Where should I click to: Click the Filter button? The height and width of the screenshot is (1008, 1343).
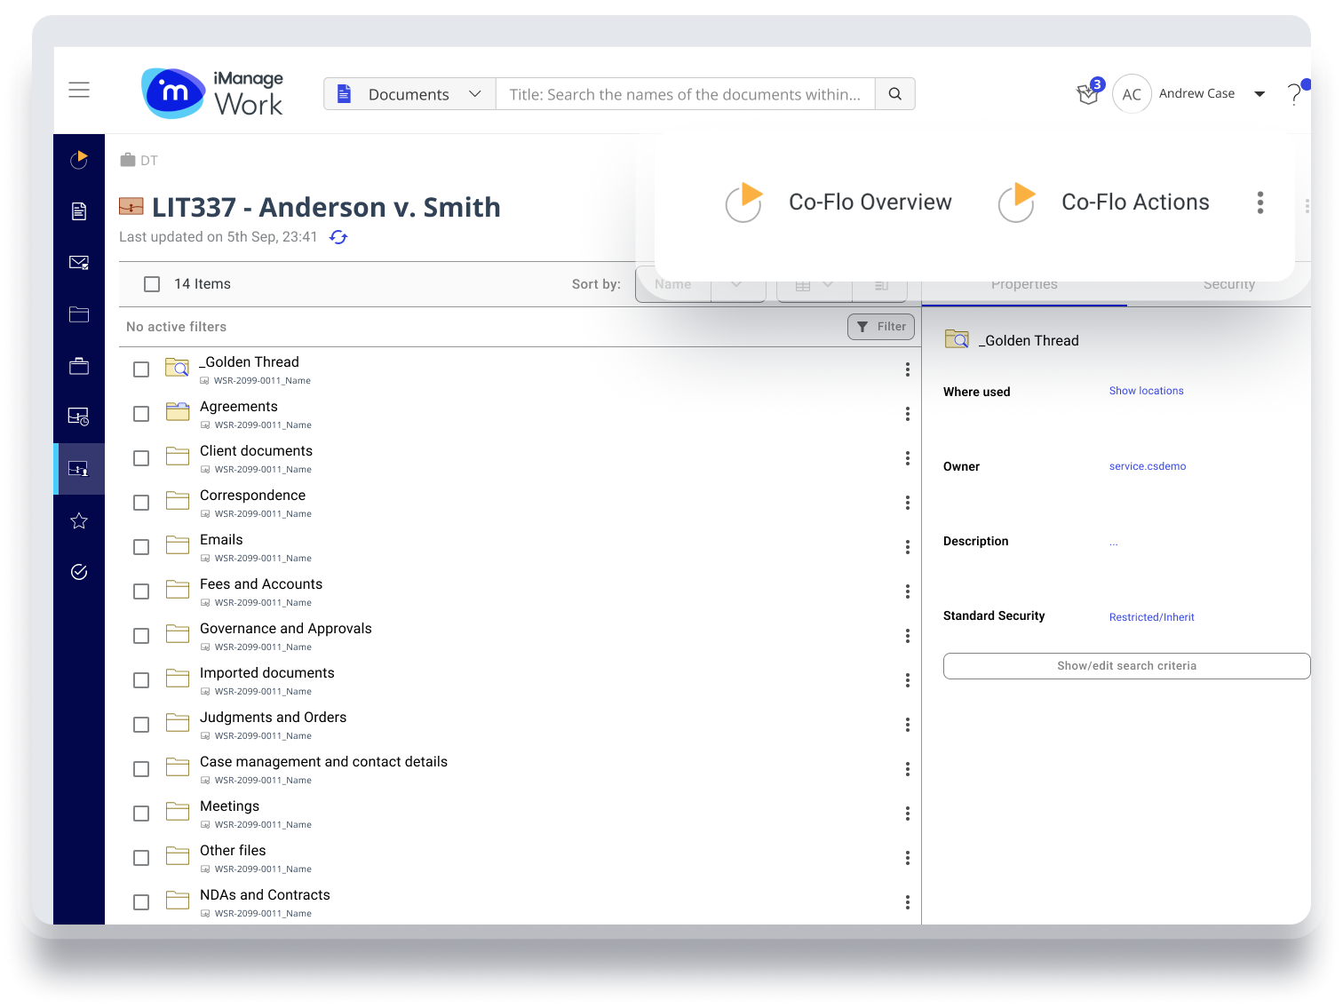pyautogui.click(x=881, y=327)
